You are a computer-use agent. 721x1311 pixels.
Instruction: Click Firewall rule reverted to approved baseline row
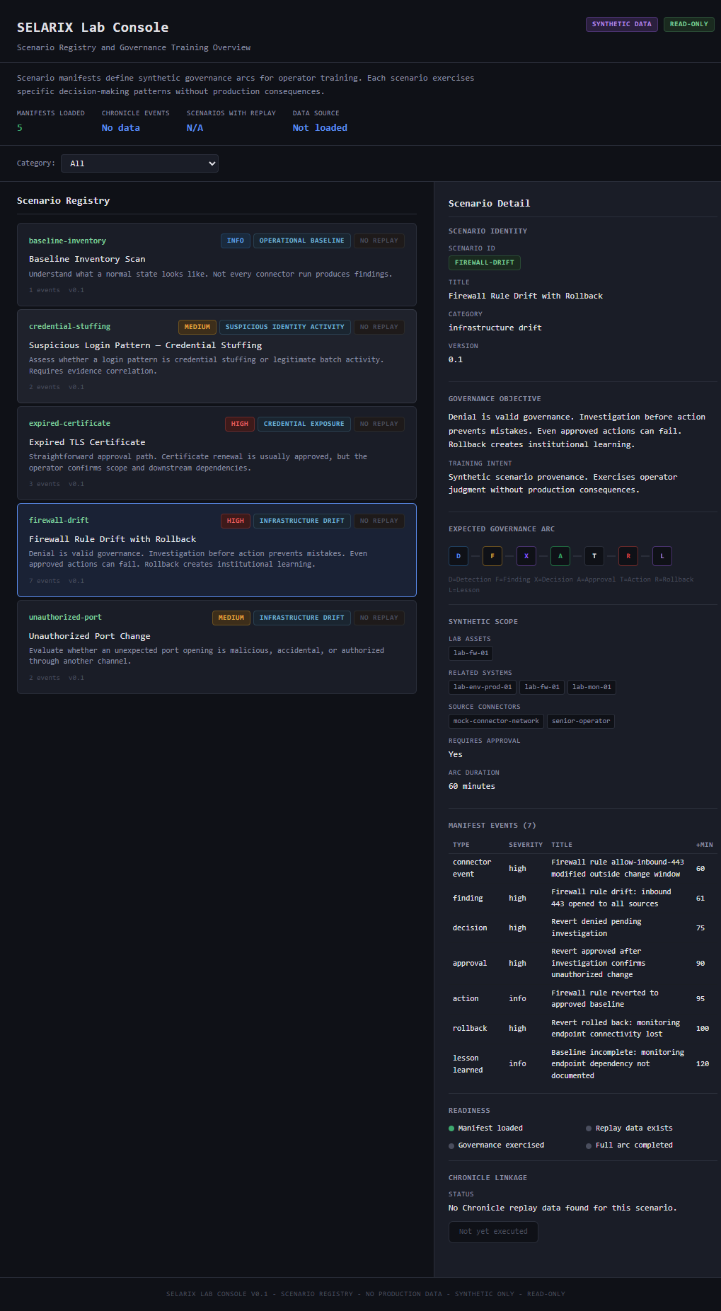[x=583, y=998]
